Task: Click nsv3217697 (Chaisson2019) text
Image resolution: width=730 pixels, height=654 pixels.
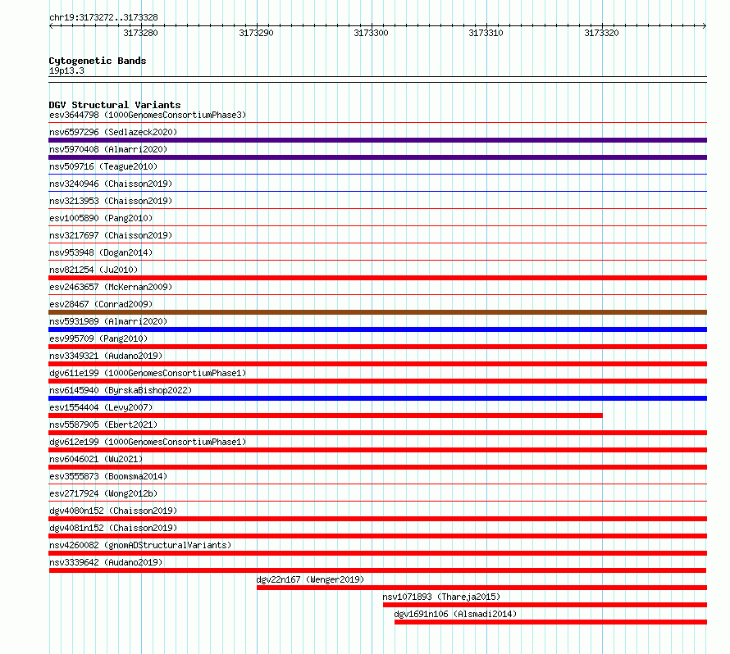Action: coord(111,235)
